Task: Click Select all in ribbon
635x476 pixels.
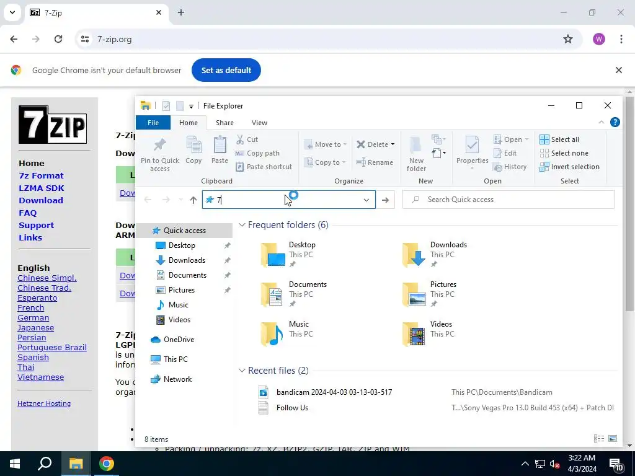Action: click(x=559, y=139)
